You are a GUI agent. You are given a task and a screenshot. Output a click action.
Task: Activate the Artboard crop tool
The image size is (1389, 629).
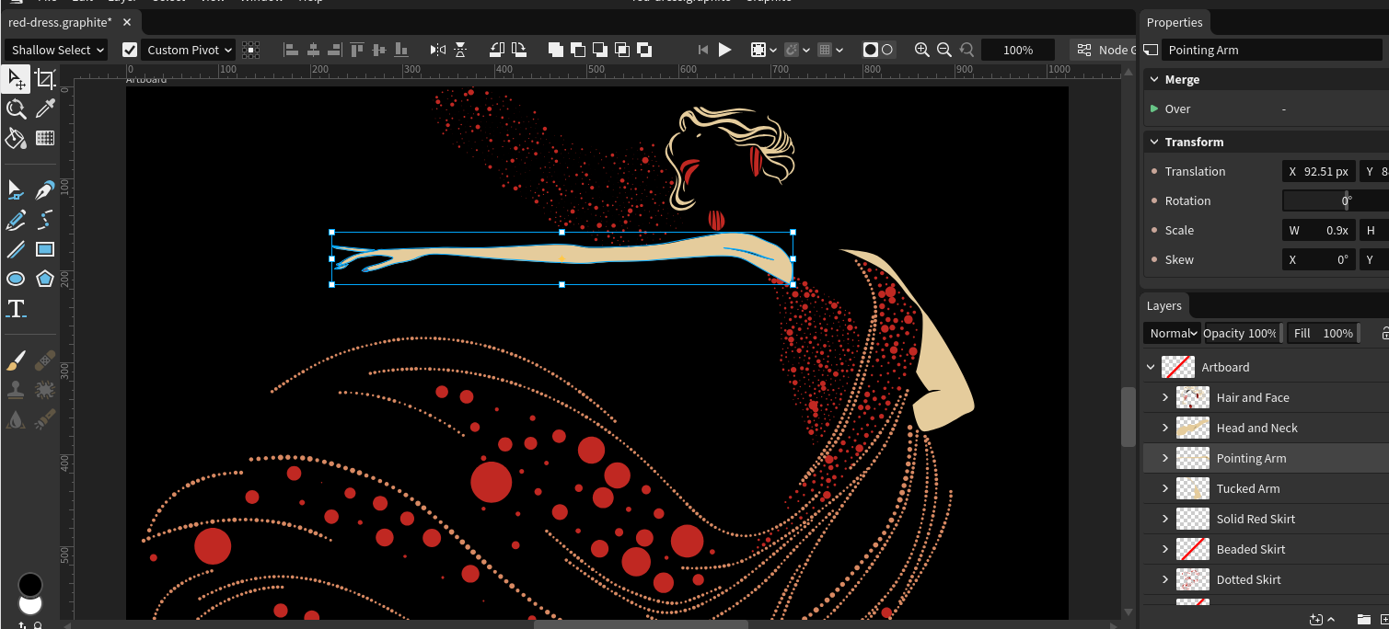[44, 80]
